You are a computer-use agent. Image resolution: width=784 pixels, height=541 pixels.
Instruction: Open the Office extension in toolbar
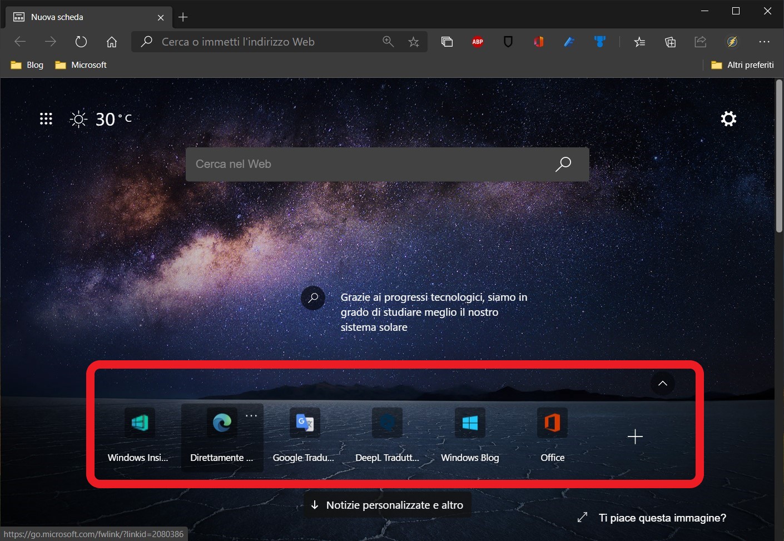point(538,42)
